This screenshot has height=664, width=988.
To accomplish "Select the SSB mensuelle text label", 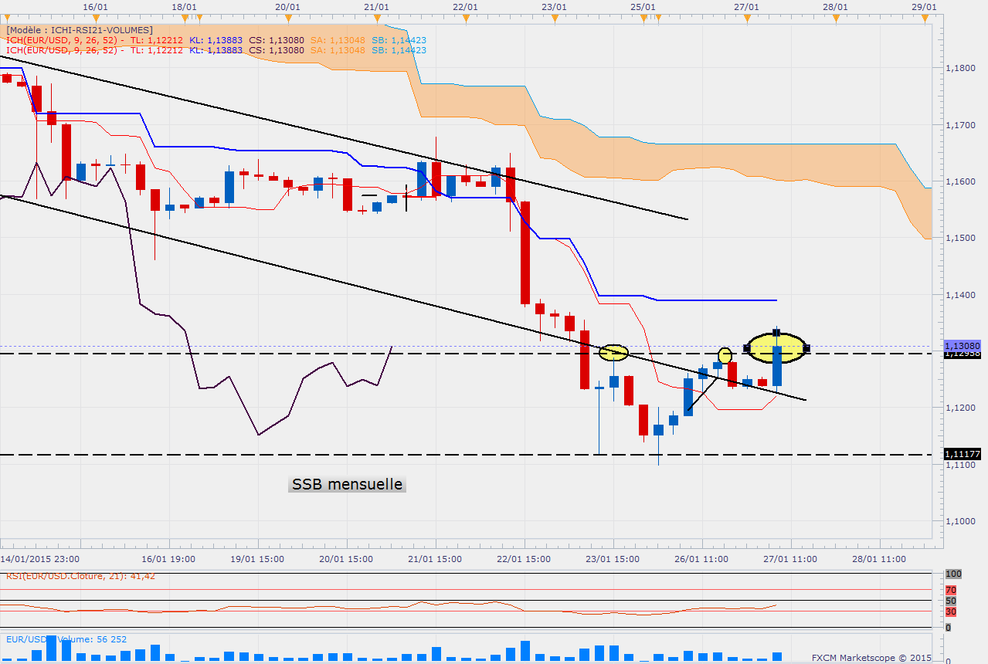I will 346,485.
